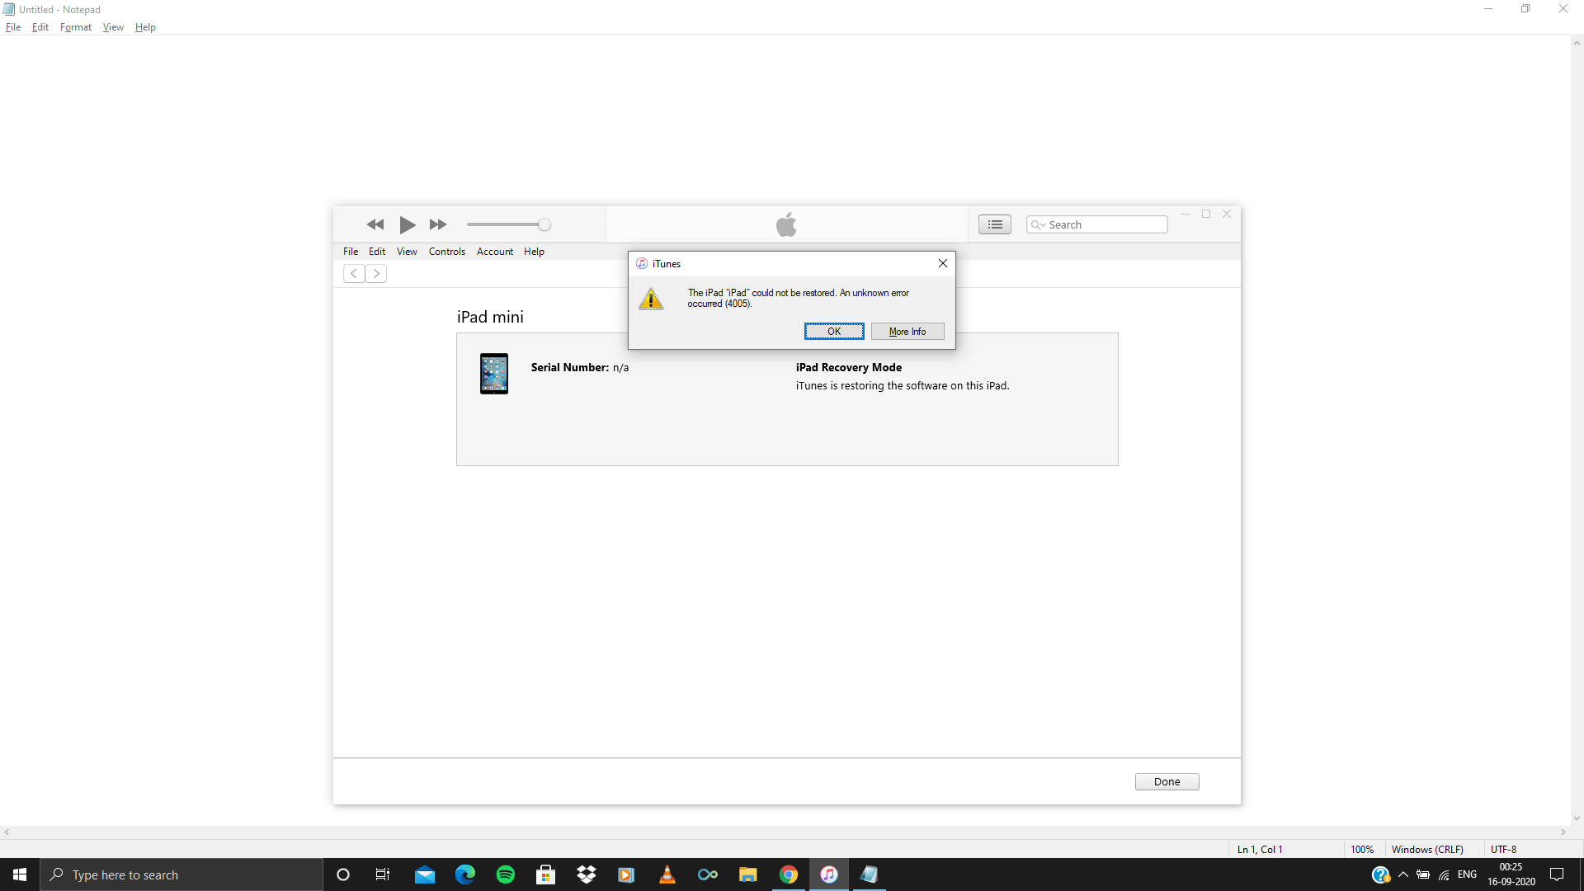The width and height of the screenshot is (1584, 891).
Task: Click OK to dismiss the restore error
Action: (834, 331)
